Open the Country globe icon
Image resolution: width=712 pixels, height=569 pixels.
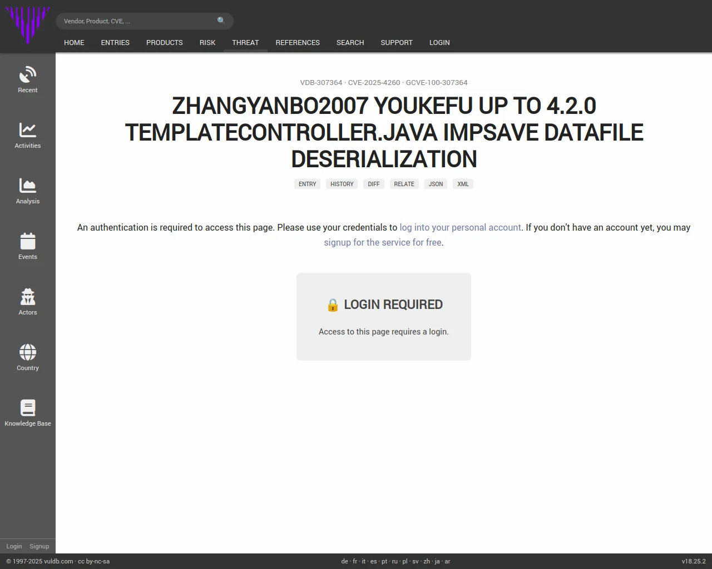pyautogui.click(x=28, y=352)
